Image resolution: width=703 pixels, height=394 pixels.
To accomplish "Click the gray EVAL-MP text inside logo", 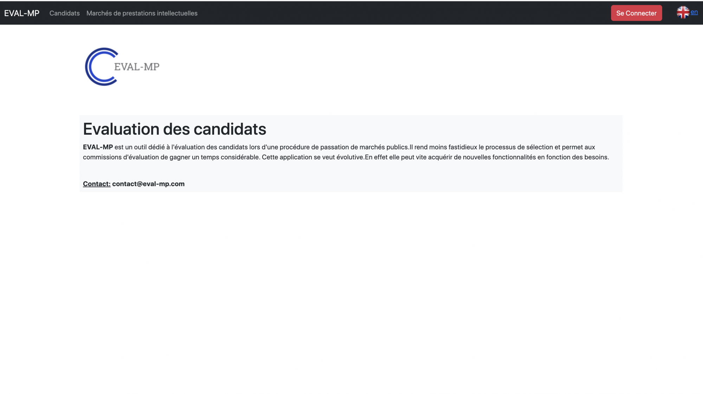I will click(x=137, y=67).
